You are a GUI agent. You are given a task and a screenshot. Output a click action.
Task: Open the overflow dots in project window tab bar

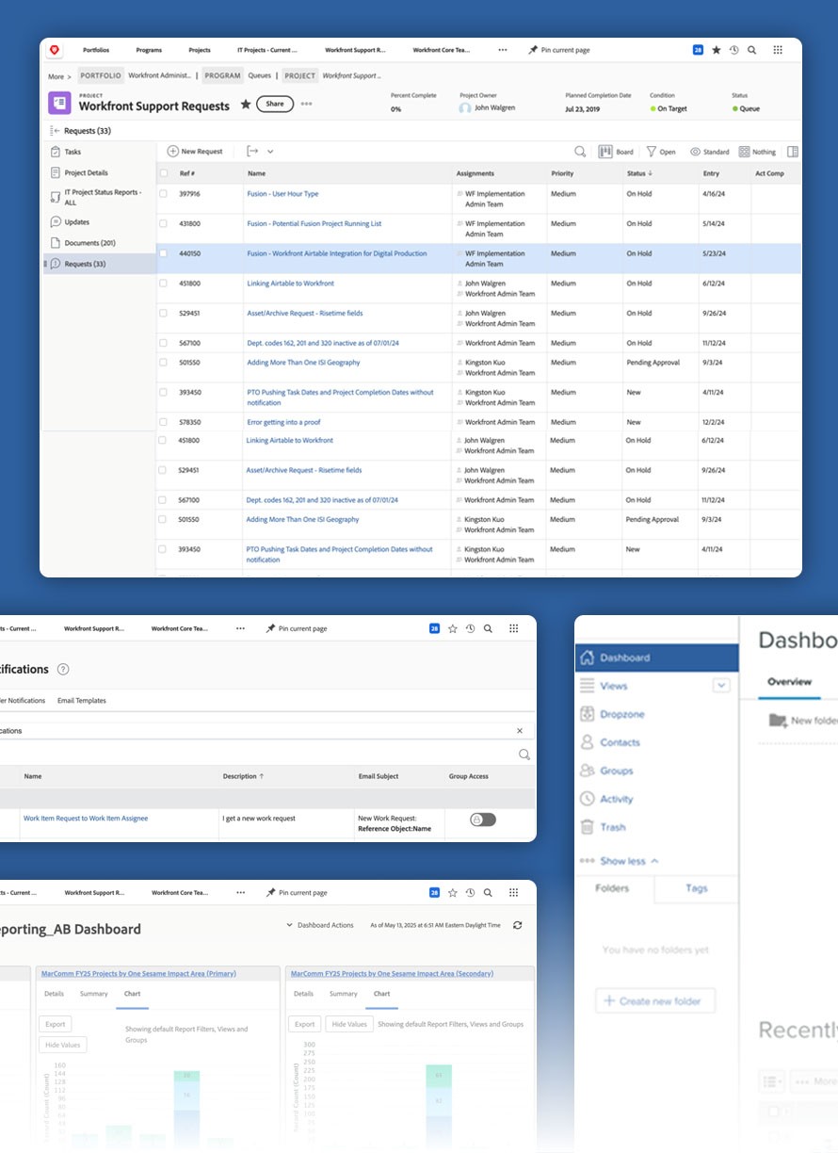[x=502, y=50]
